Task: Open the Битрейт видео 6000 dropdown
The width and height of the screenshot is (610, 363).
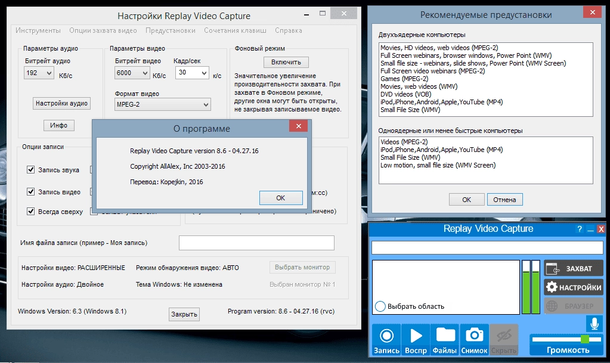Action: pyautogui.click(x=132, y=73)
